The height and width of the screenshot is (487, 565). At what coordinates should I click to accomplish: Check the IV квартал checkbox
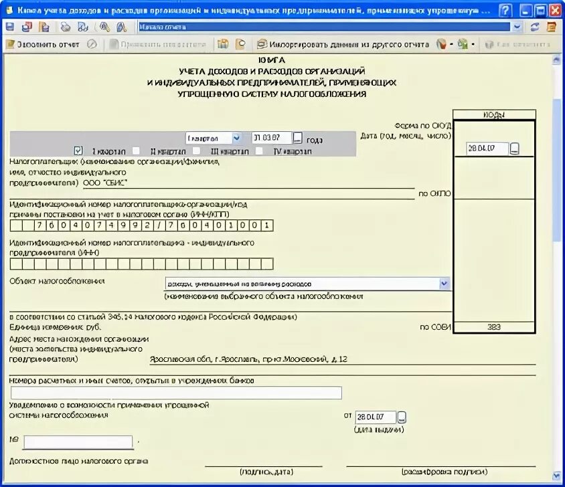point(259,151)
